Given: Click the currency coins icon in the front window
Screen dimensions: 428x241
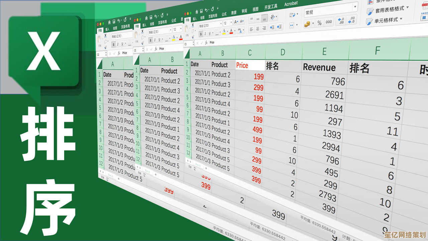Looking at the screenshot, I should click(308, 24).
